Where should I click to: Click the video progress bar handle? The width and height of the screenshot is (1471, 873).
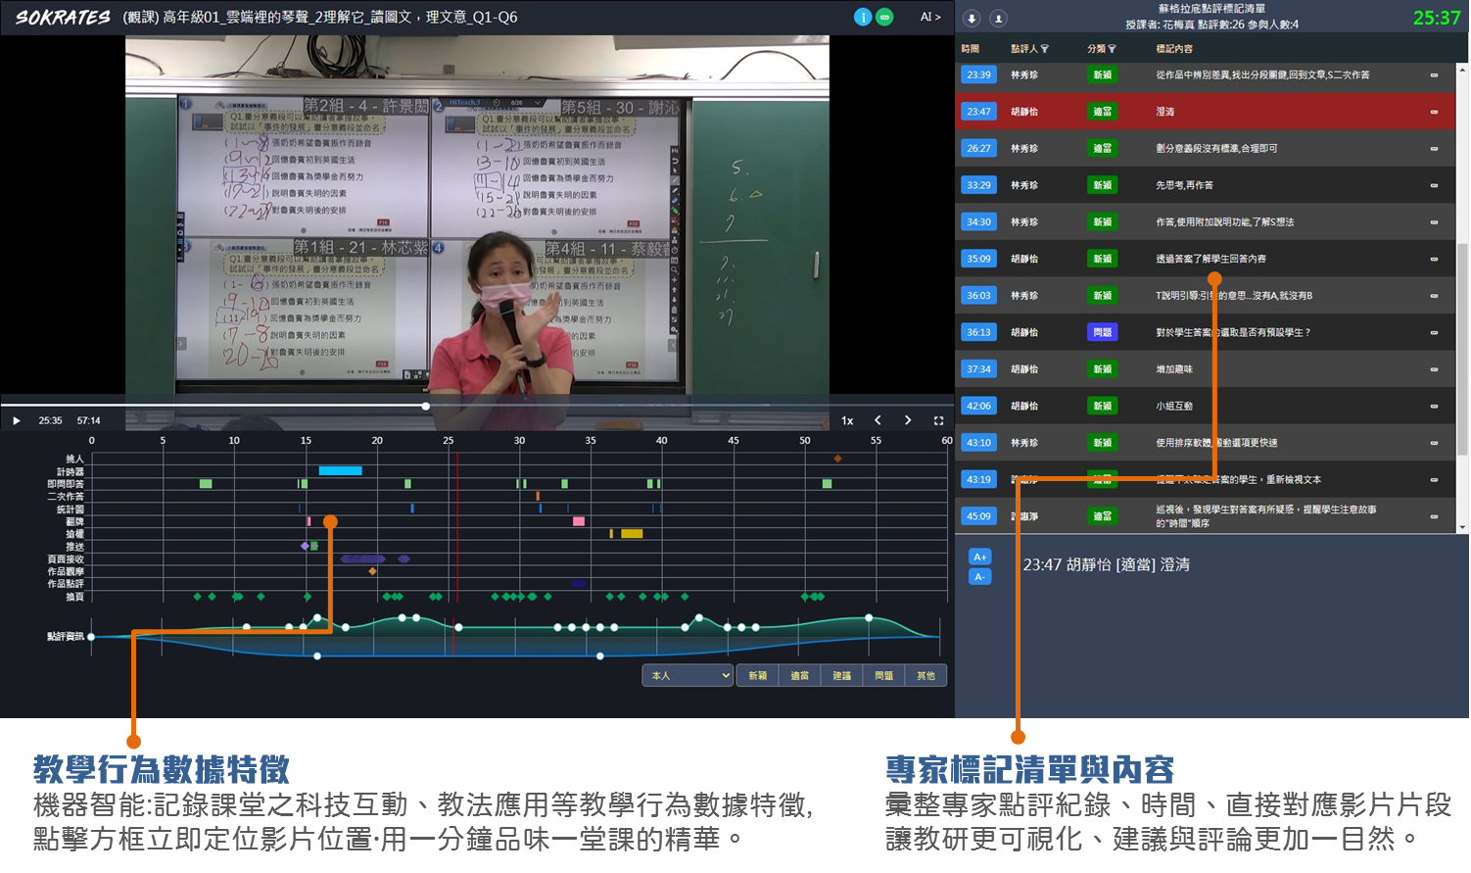click(x=426, y=406)
